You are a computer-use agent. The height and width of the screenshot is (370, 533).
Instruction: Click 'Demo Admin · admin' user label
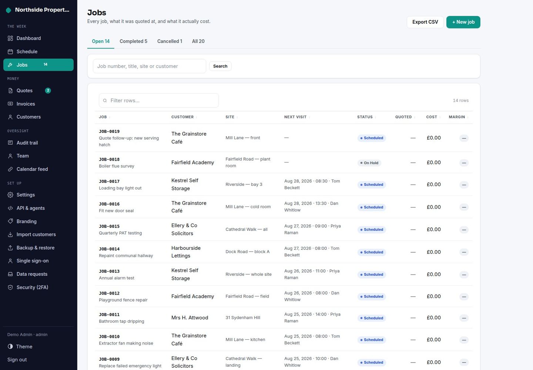coord(27,334)
